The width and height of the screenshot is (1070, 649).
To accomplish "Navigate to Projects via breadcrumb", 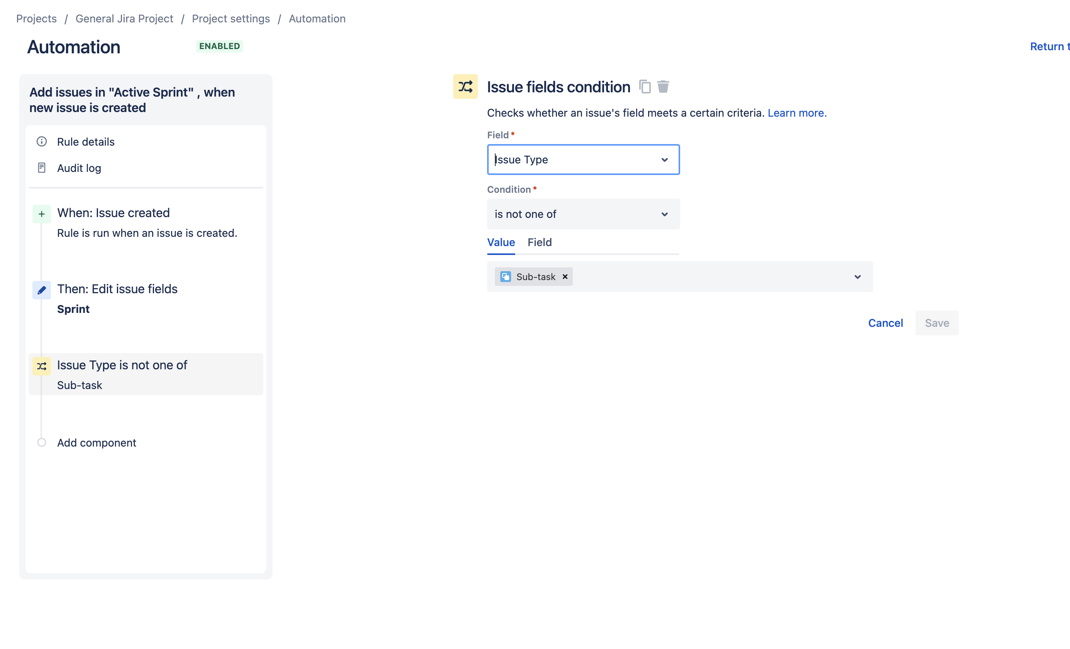I will coord(36,18).
